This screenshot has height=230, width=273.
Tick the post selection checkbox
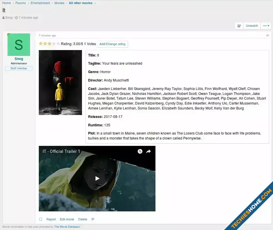click(41, 219)
